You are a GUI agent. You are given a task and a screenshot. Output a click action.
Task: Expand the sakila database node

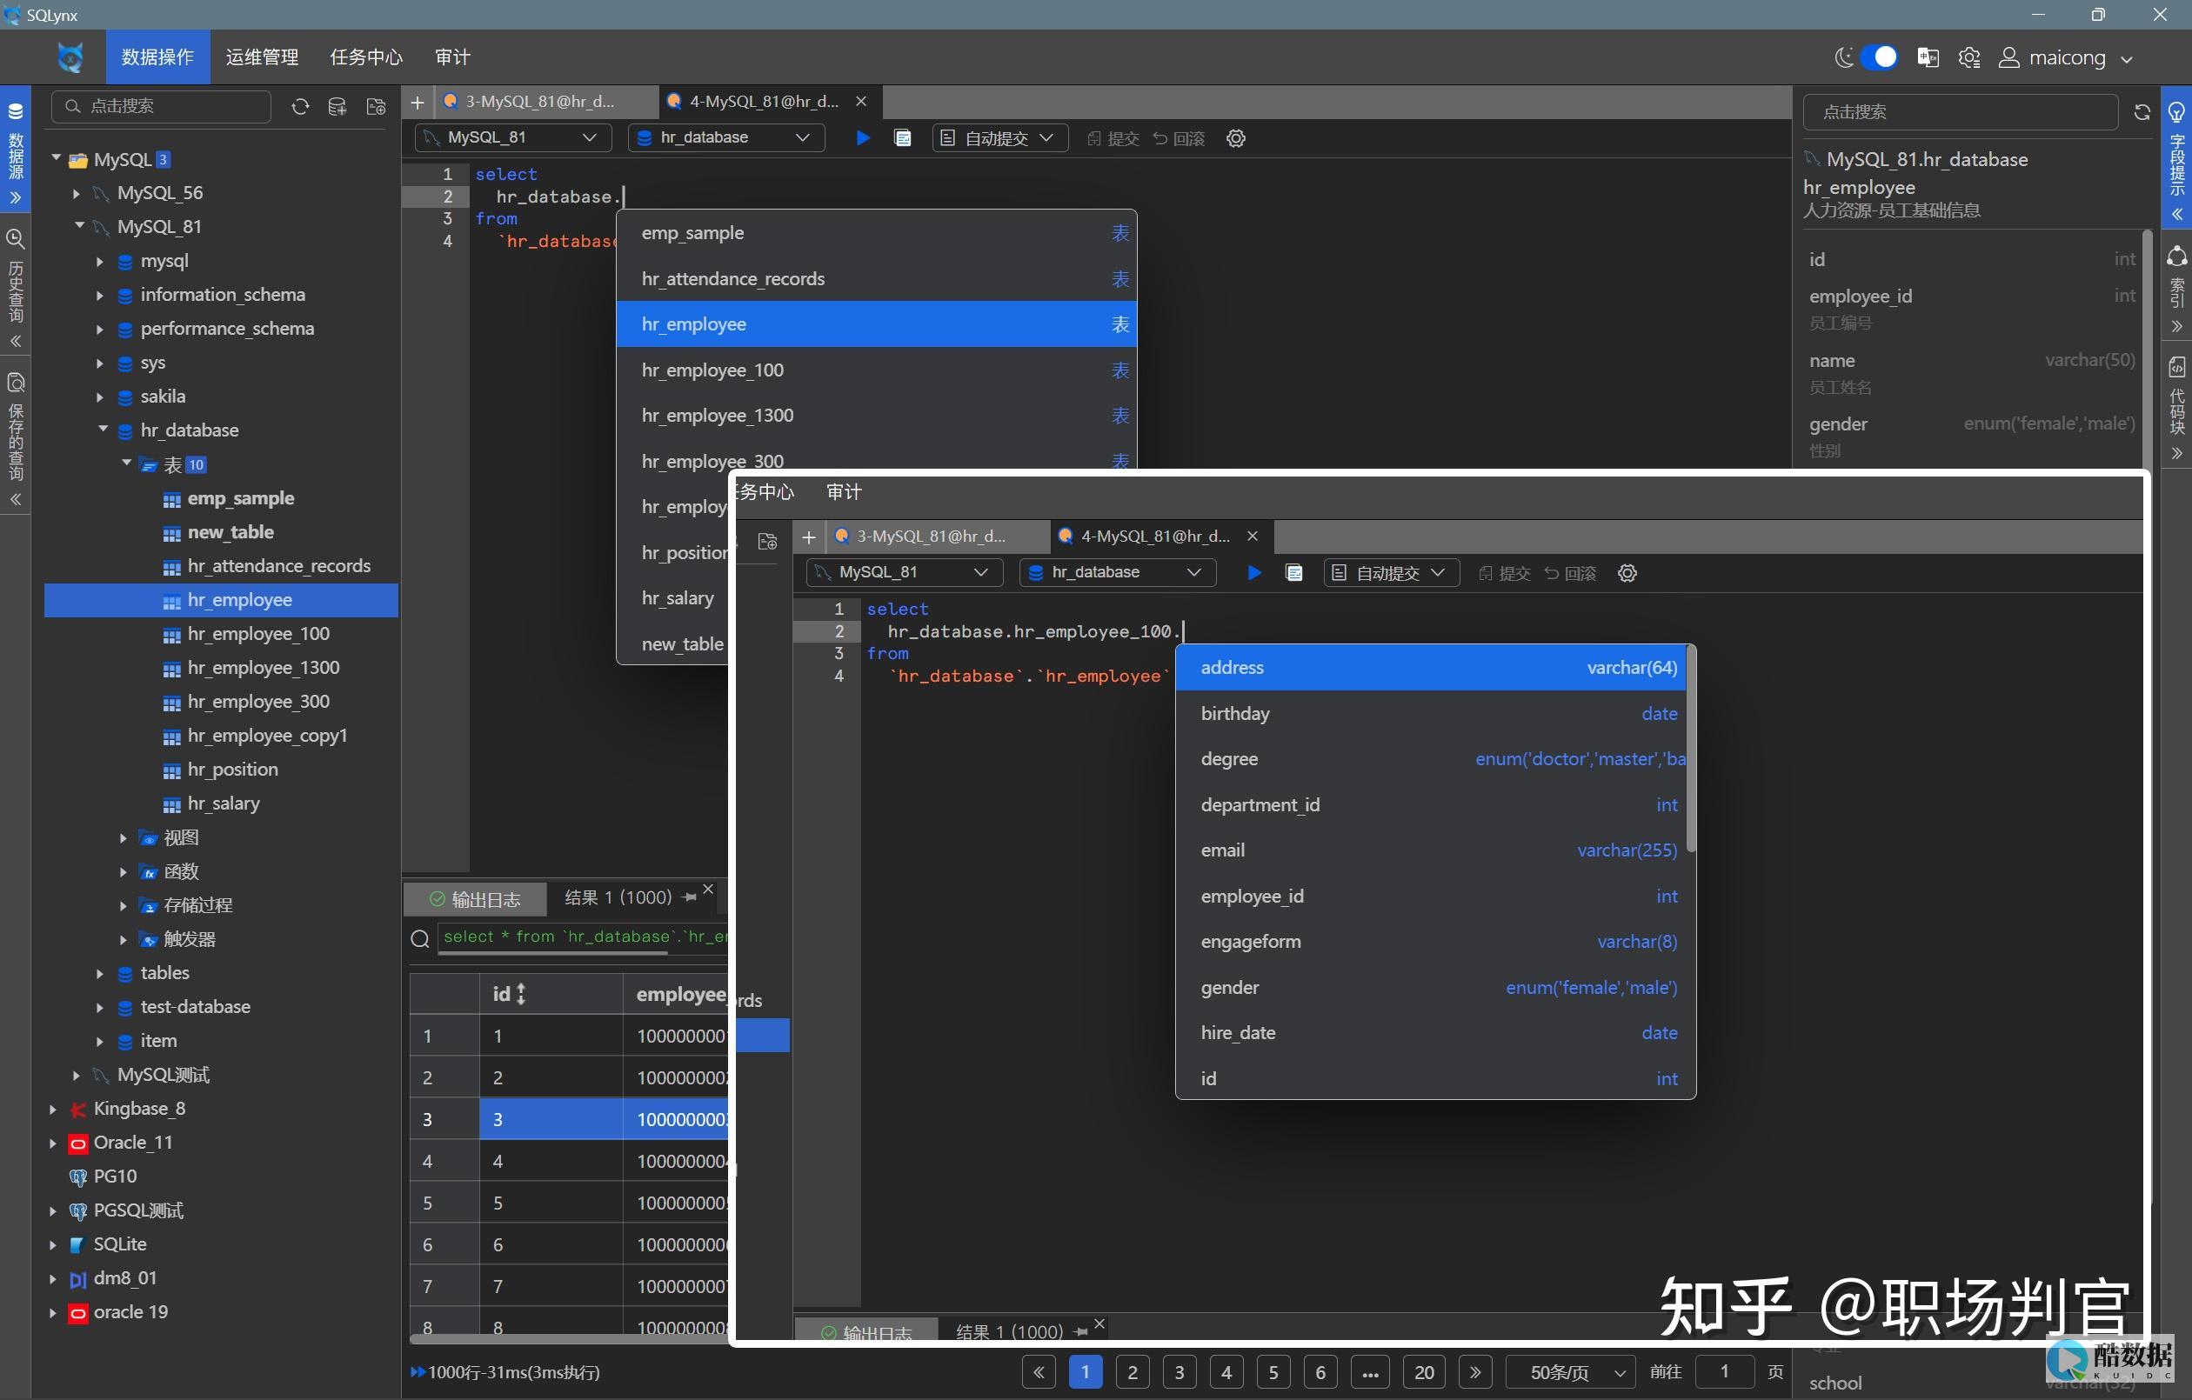point(99,396)
